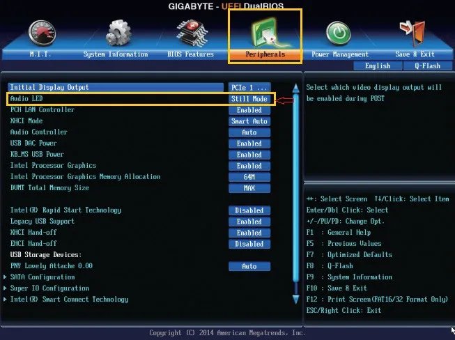Change the Audio LED Still Mode value

point(249,99)
